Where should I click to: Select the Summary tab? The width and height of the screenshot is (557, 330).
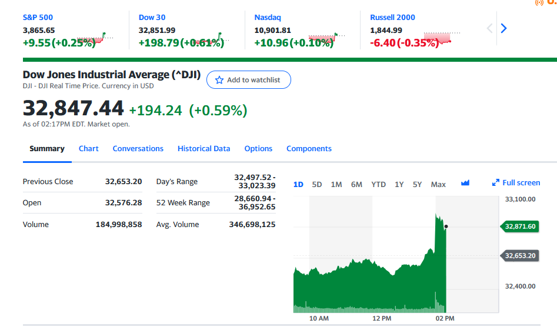pos(47,148)
